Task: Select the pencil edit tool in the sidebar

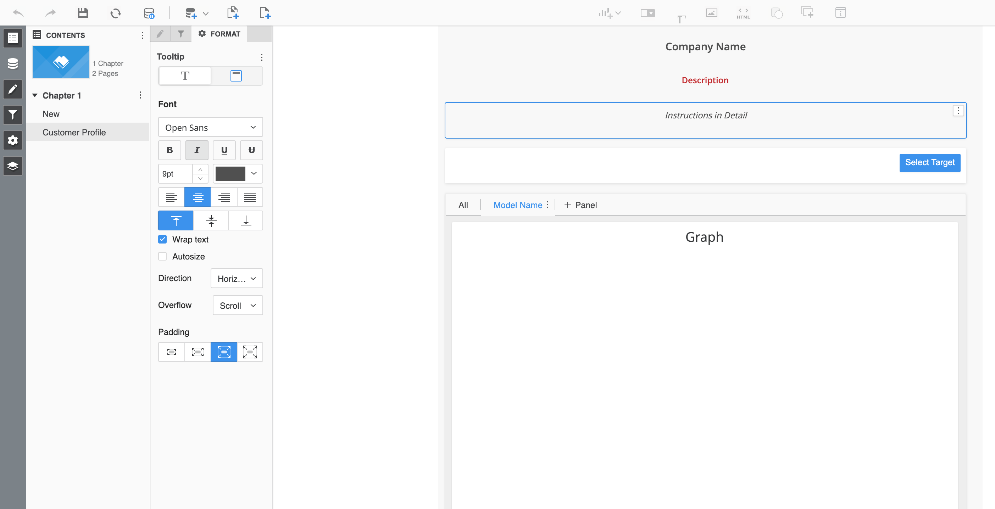Action: 13,89
